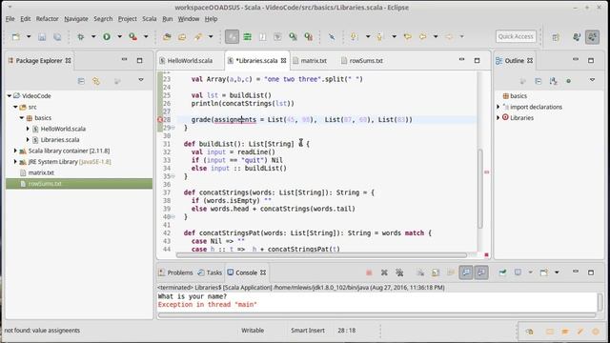Viewport: 610px width, 343px height.
Task: Toggle Show Console When Standard Error Changes
Action: click(x=481, y=273)
